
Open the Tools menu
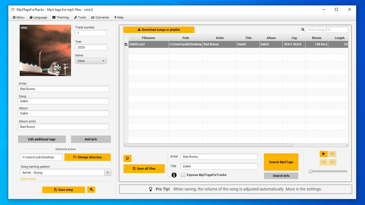[x=80, y=17]
